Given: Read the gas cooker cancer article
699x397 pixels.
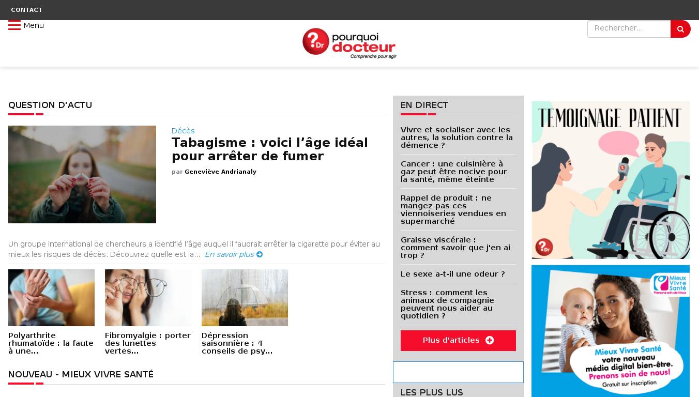Looking at the screenshot, I should [x=453, y=172].
